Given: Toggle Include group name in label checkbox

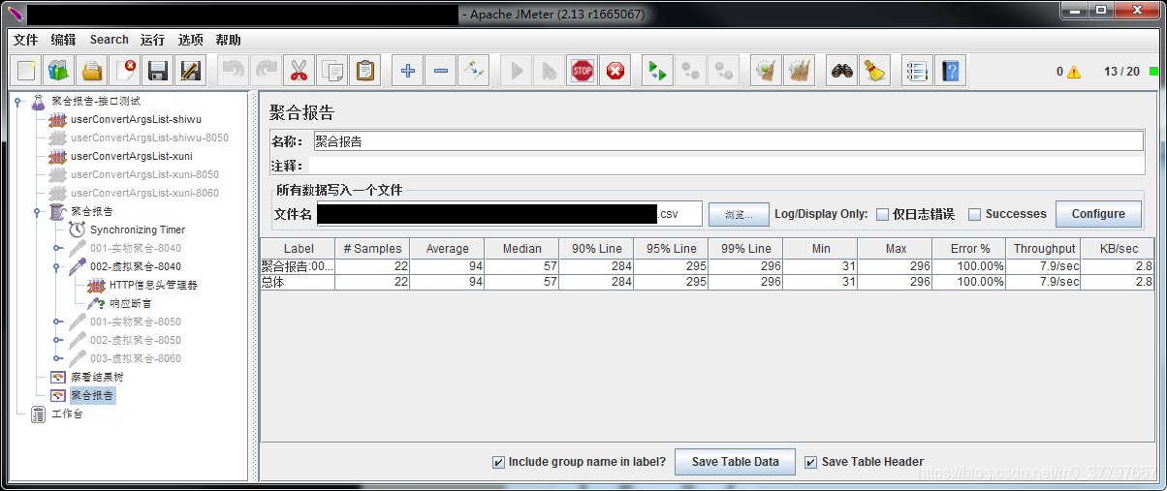Looking at the screenshot, I should [x=498, y=462].
